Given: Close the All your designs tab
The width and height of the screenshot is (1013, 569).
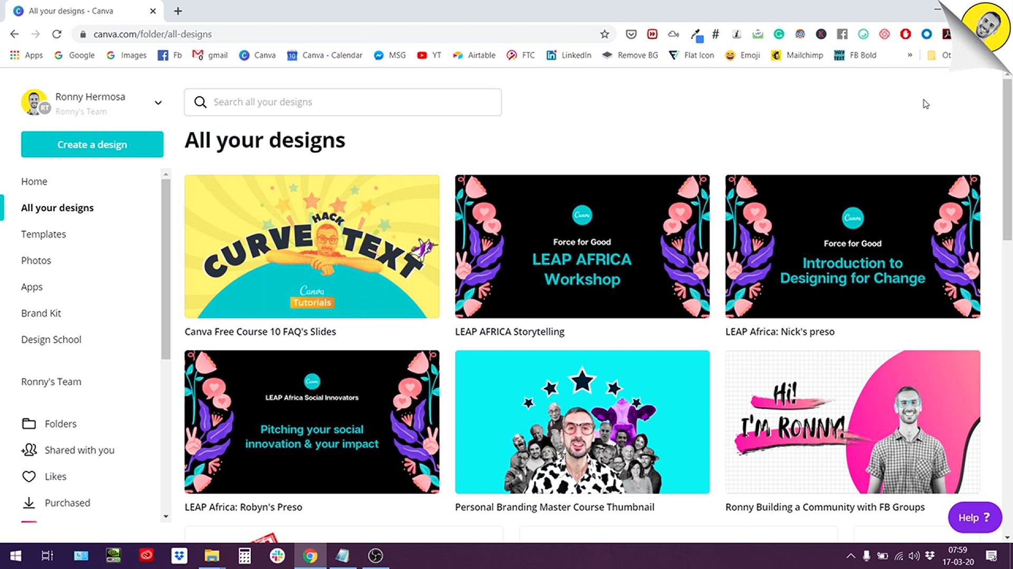Looking at the screenshot, I should [153, 11].
